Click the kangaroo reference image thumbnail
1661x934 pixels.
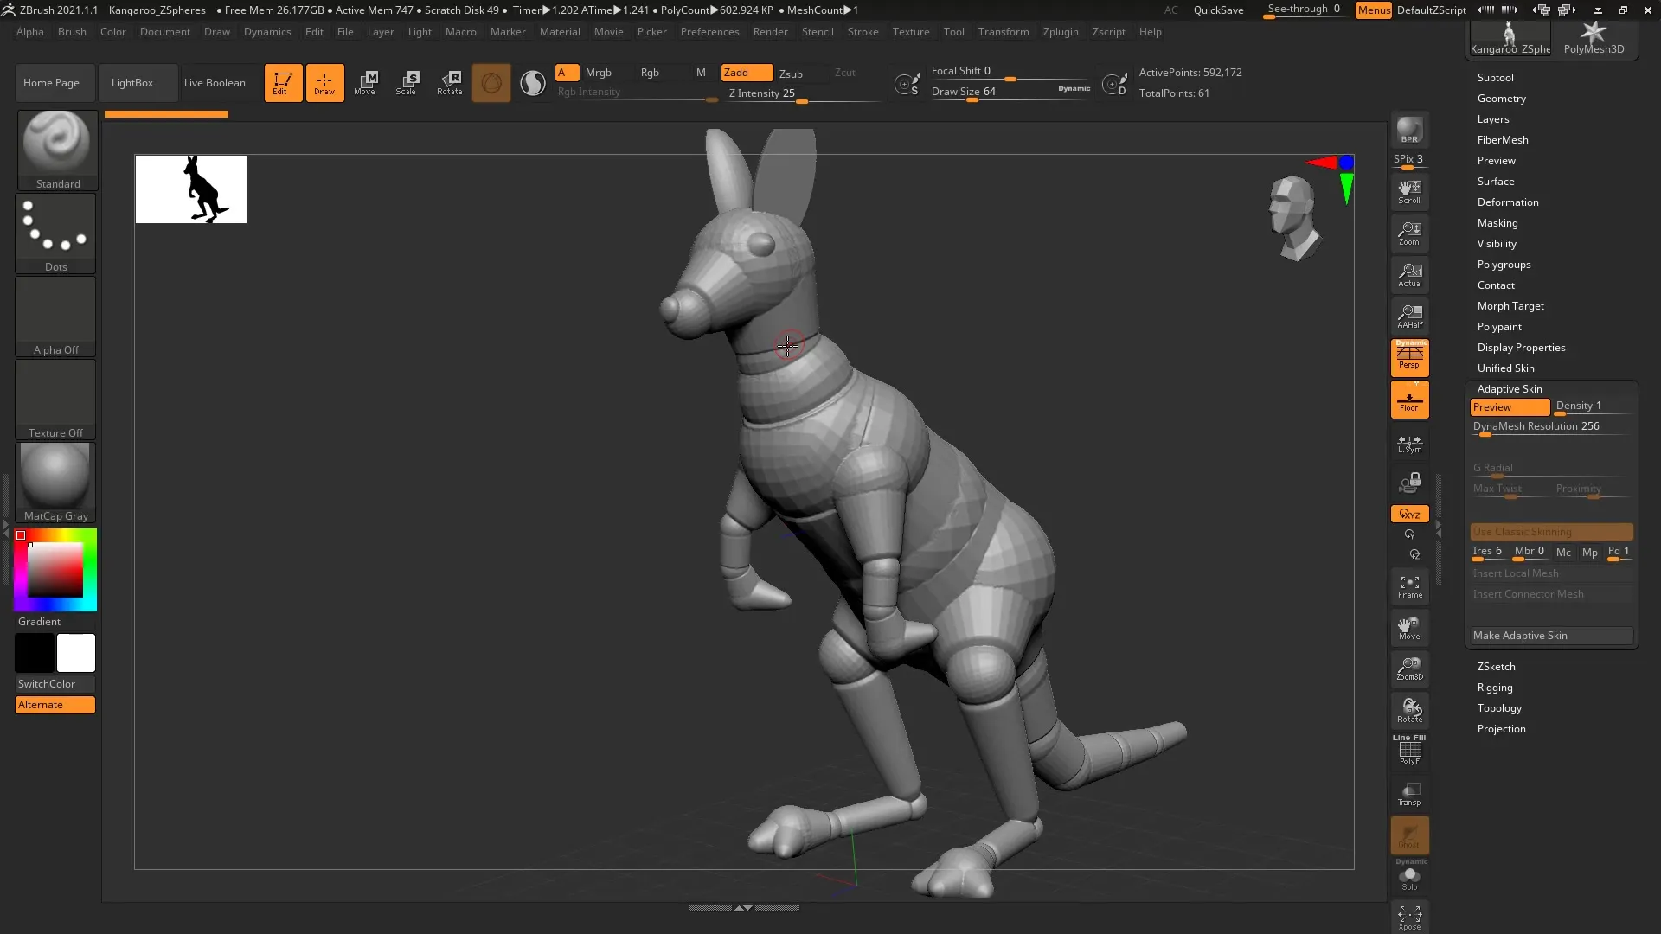[191, 189]
